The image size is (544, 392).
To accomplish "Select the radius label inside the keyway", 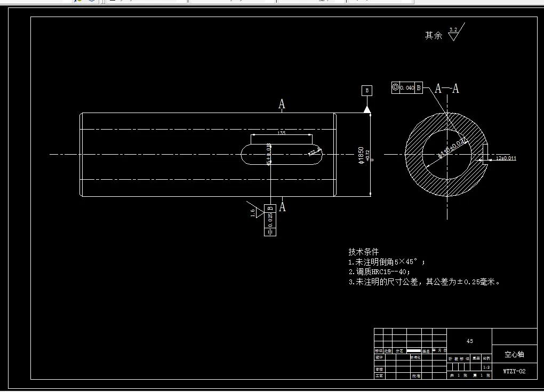I will pos(315,152).
